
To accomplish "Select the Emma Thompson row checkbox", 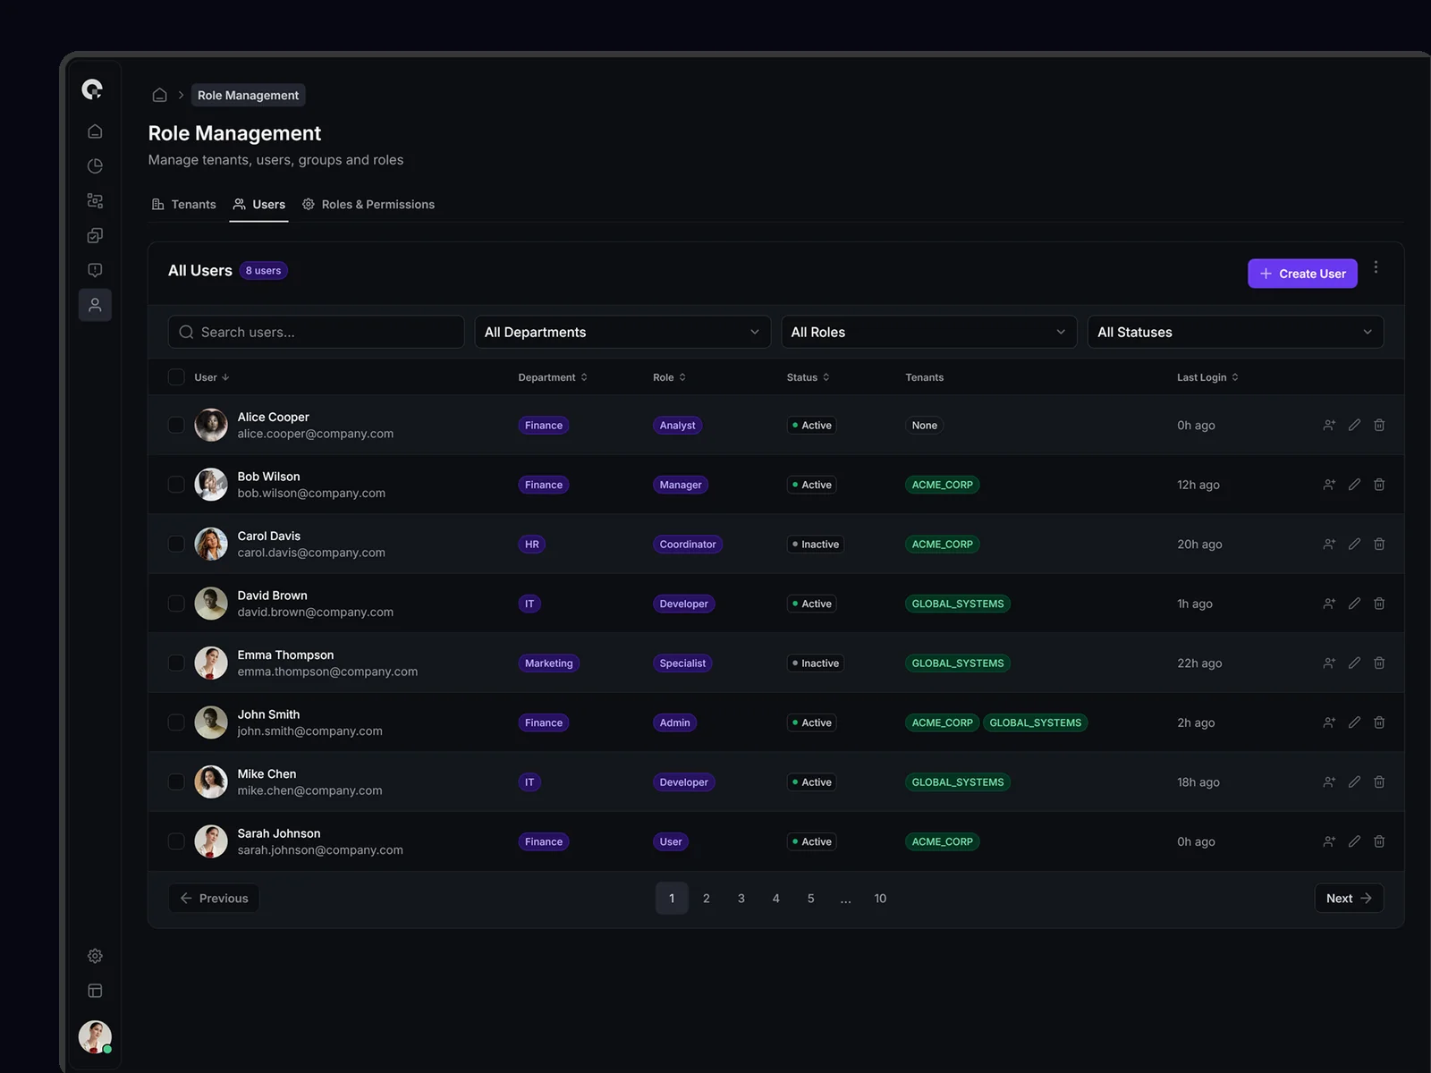I will point(176,663).
